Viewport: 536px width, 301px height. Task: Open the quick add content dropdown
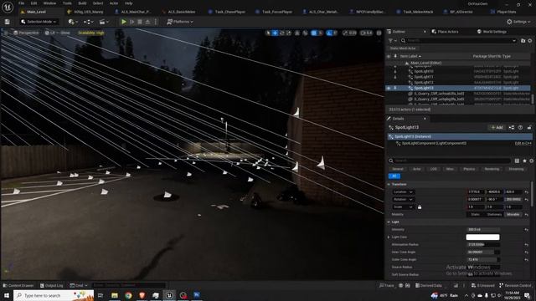pos(73,22)
